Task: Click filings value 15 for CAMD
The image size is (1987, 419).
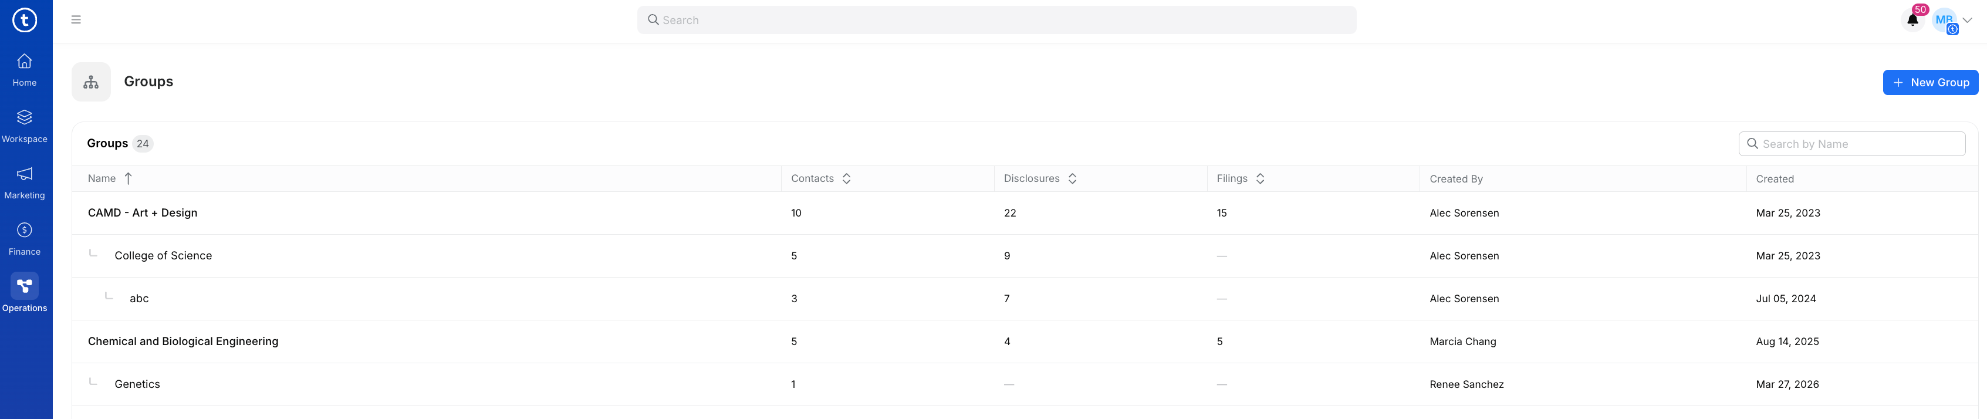Action: pyautogui.click(x=1222, y=213)
